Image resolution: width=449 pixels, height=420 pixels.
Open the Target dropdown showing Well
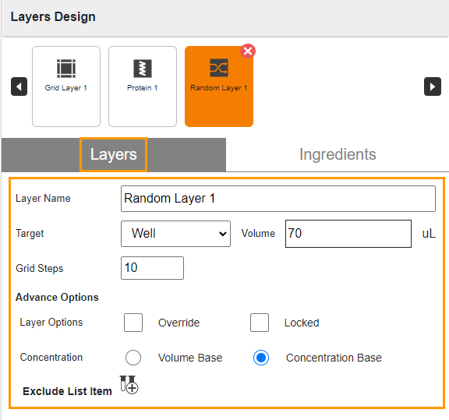coord(175,234)
